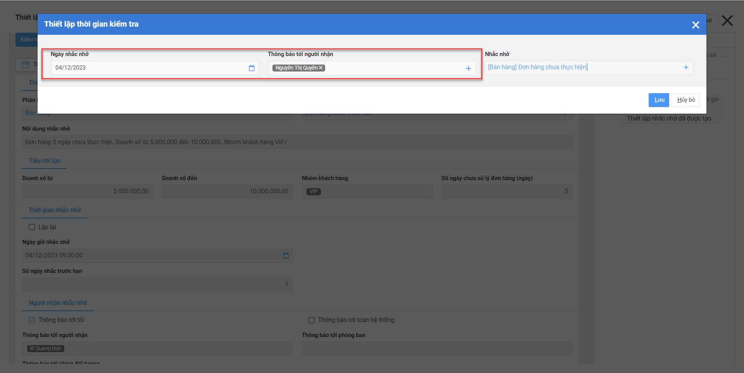The image size is (744, 373).
Task: Select the Thời gian nhắc nhở tab
Action: tap(55, 210)
